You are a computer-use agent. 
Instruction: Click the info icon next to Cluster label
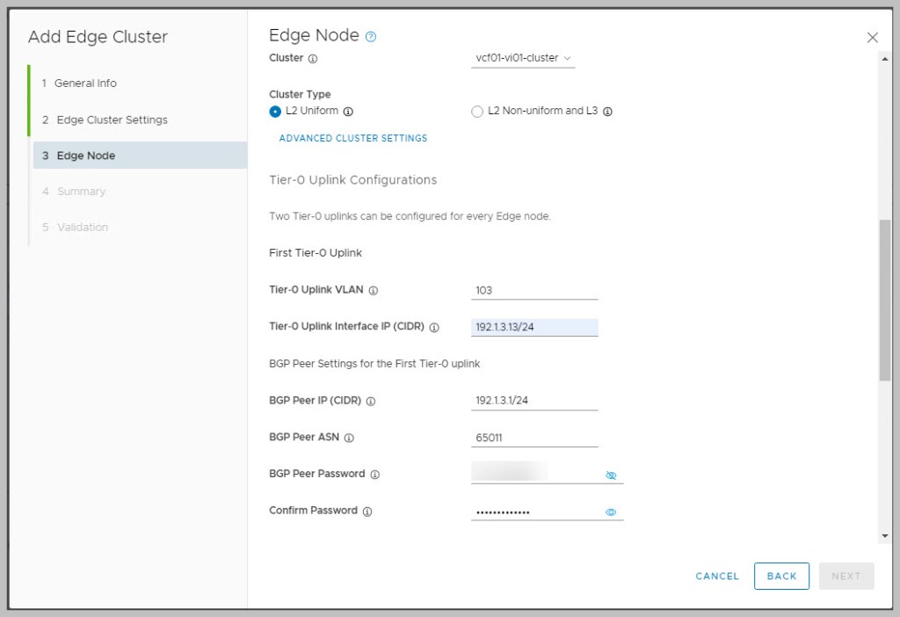[314, 59]
